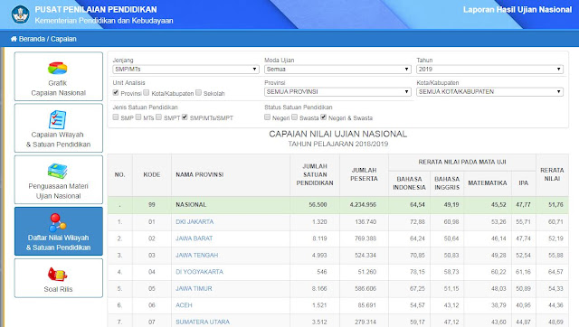Go to Capaian Wilayah & Satuan Pendidikan
Viewport: 579px width, 327px height.
(58, 128)
